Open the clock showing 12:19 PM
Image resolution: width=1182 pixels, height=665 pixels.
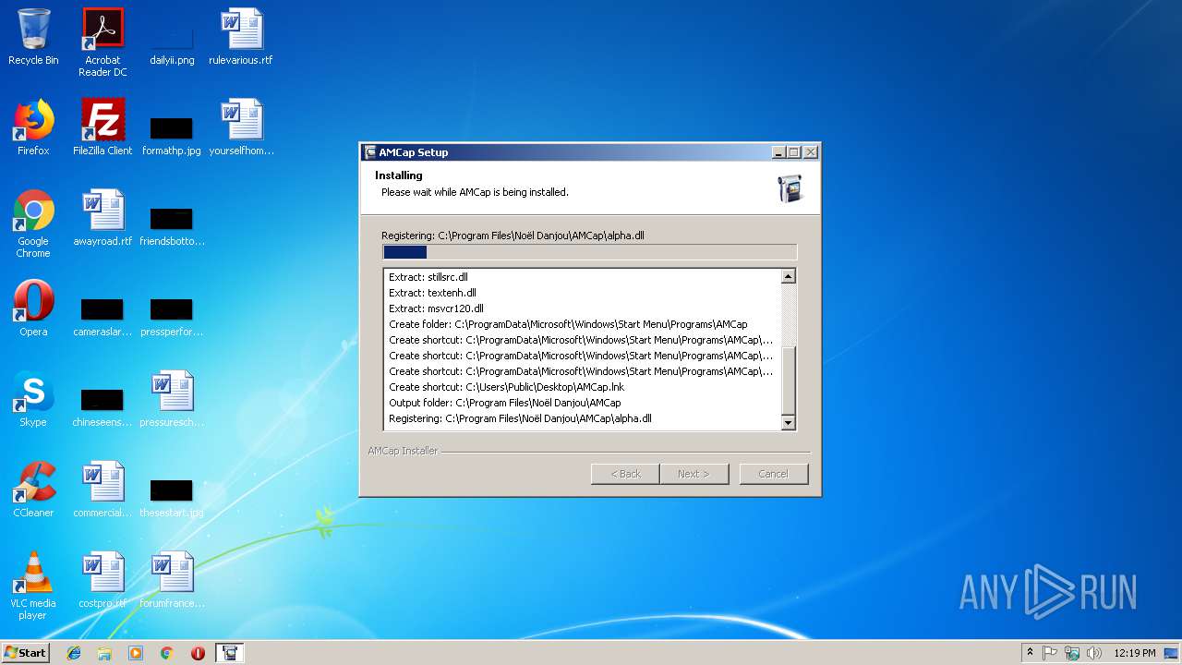coord(1135,653)
